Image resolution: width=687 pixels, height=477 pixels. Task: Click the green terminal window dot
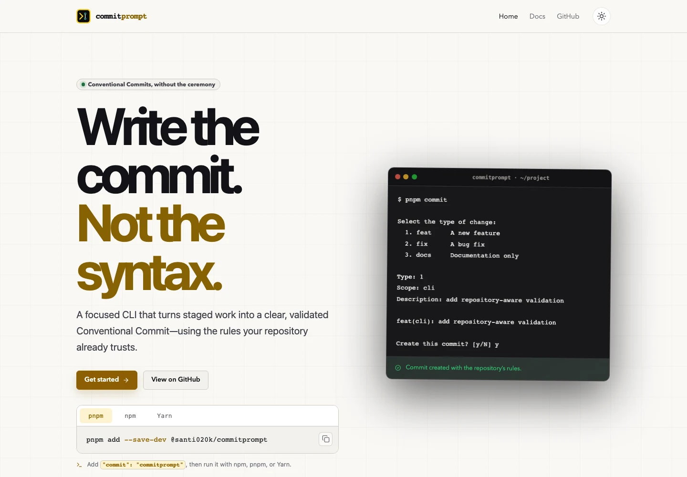pyautogui.click(x=414, y=176)
